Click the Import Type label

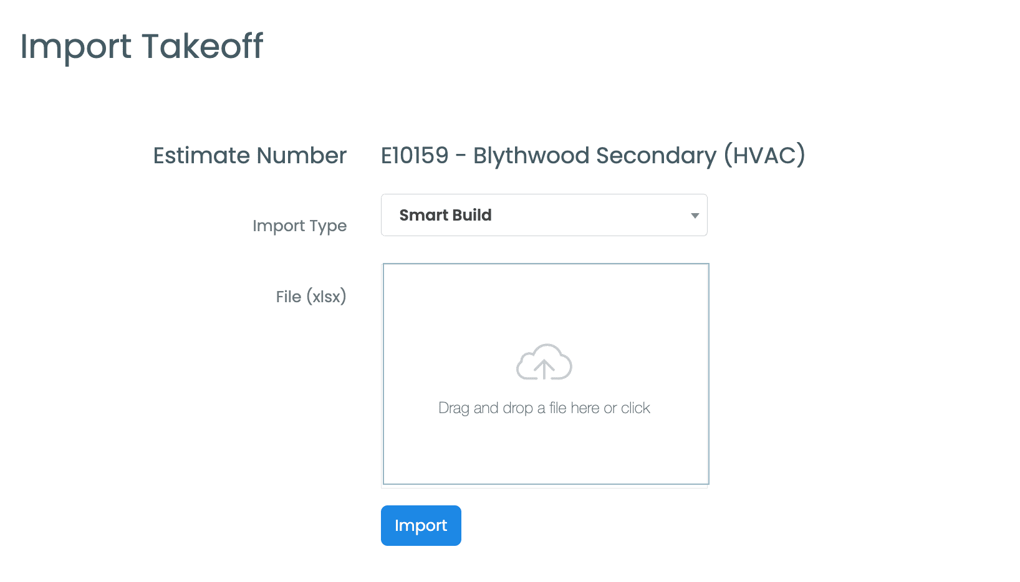299,226
